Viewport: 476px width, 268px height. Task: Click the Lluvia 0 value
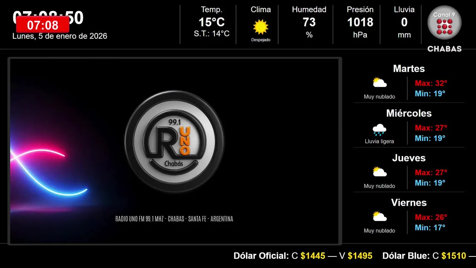[x=404, y=22]
